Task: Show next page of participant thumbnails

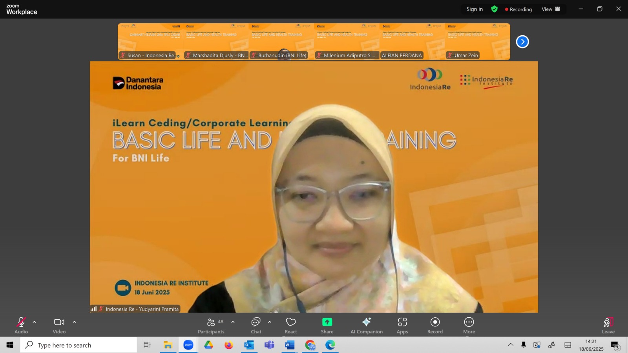Action: (x=522, y=42)
